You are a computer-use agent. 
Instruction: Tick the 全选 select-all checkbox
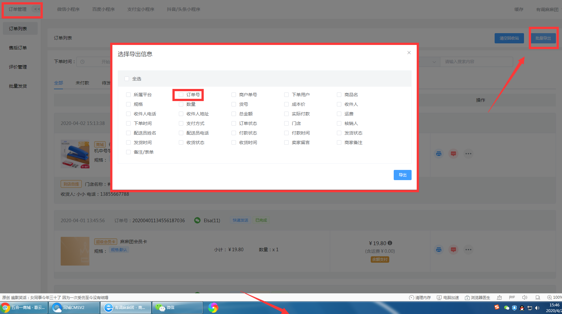click(x=127, y=79)
